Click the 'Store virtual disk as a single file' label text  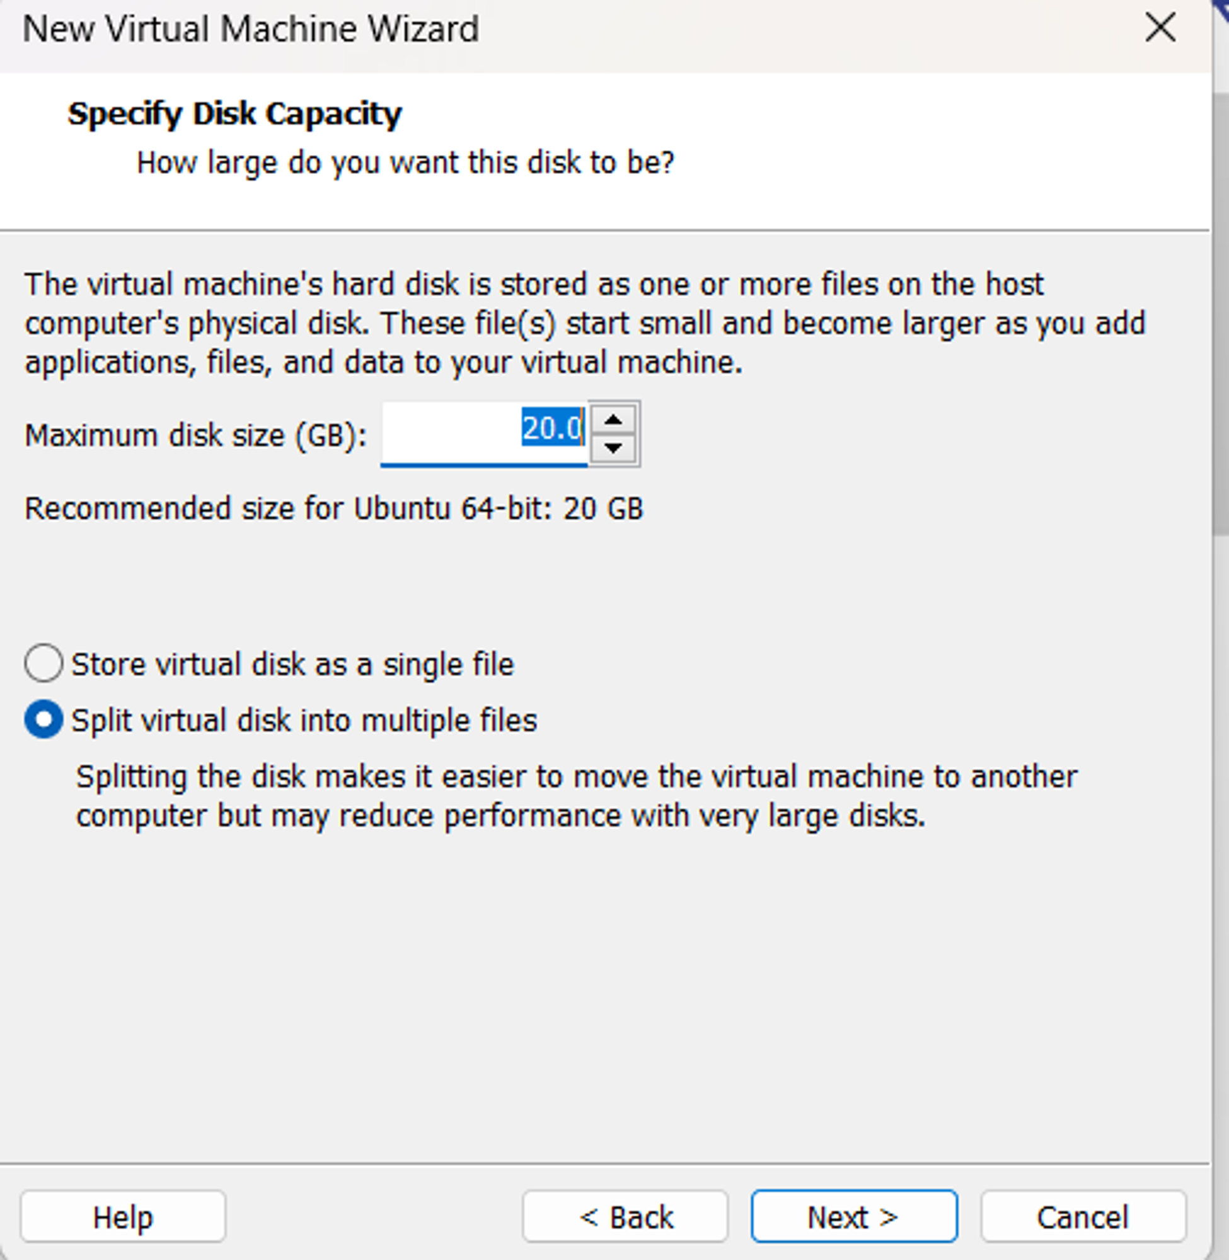click(292, 664)
